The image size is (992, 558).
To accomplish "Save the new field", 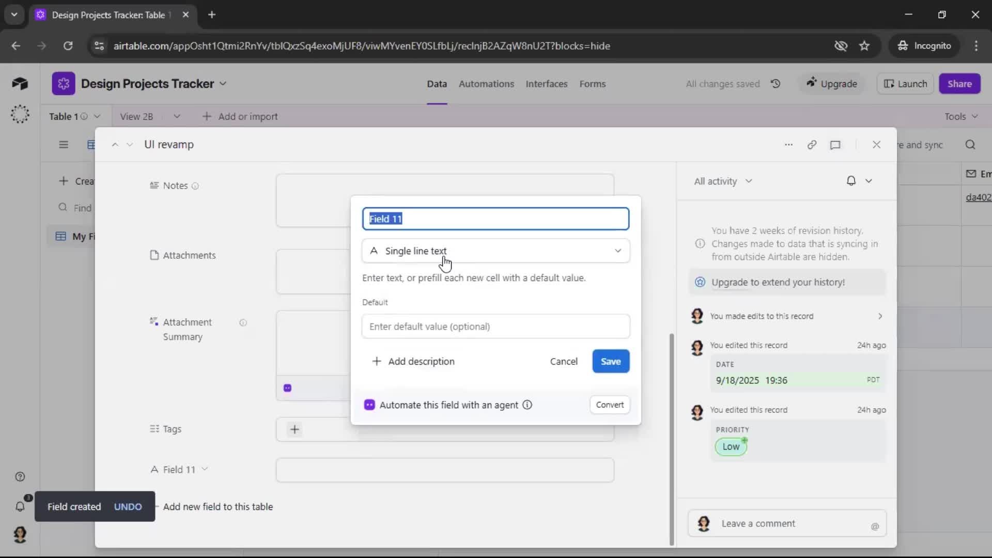I will tap(611, 362).
